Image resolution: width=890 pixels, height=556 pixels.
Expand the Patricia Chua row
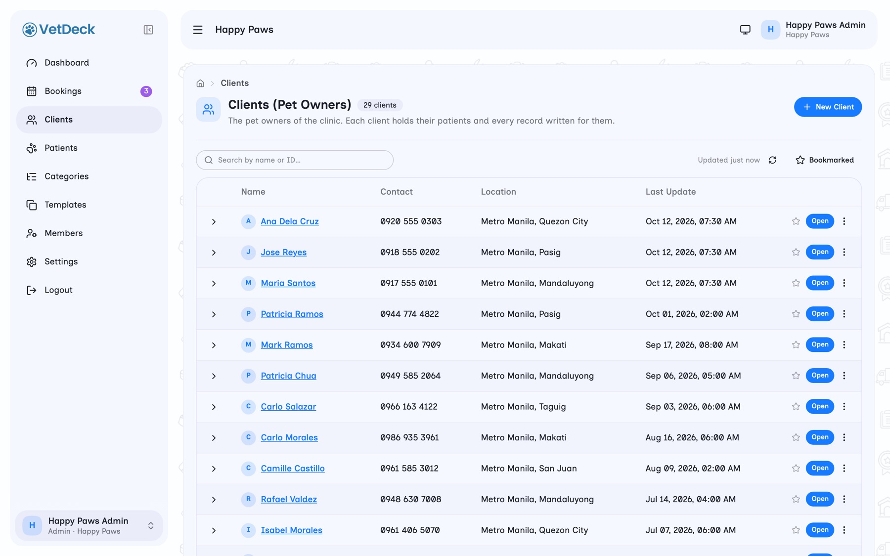[x=214, y=376]
